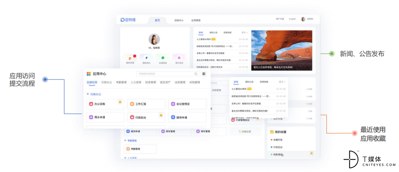Open the 办公采购 app icon
Image resolution: width=399 pixels, height=172 pixels.
pos(91,104)
